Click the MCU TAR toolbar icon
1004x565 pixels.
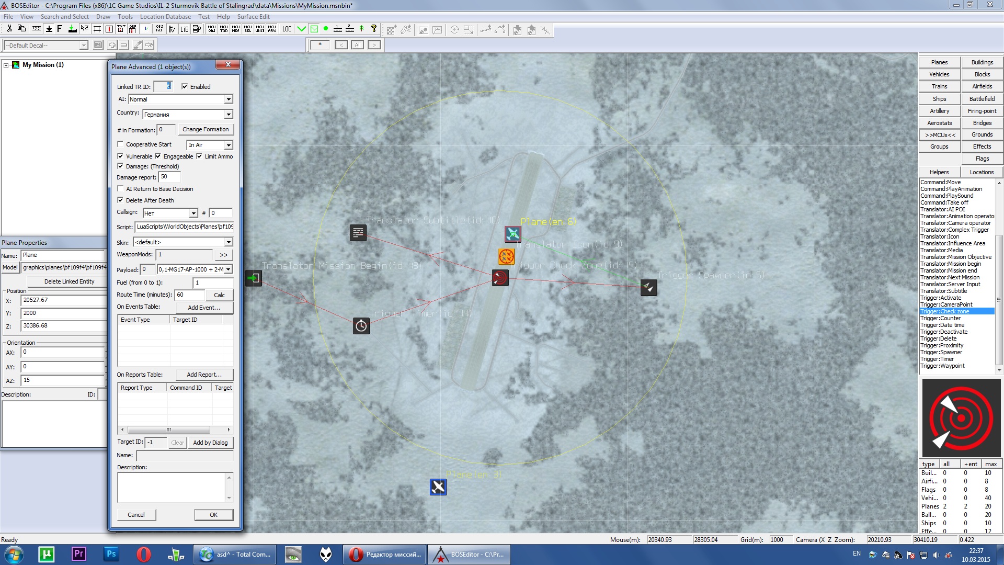pos(223,29)
